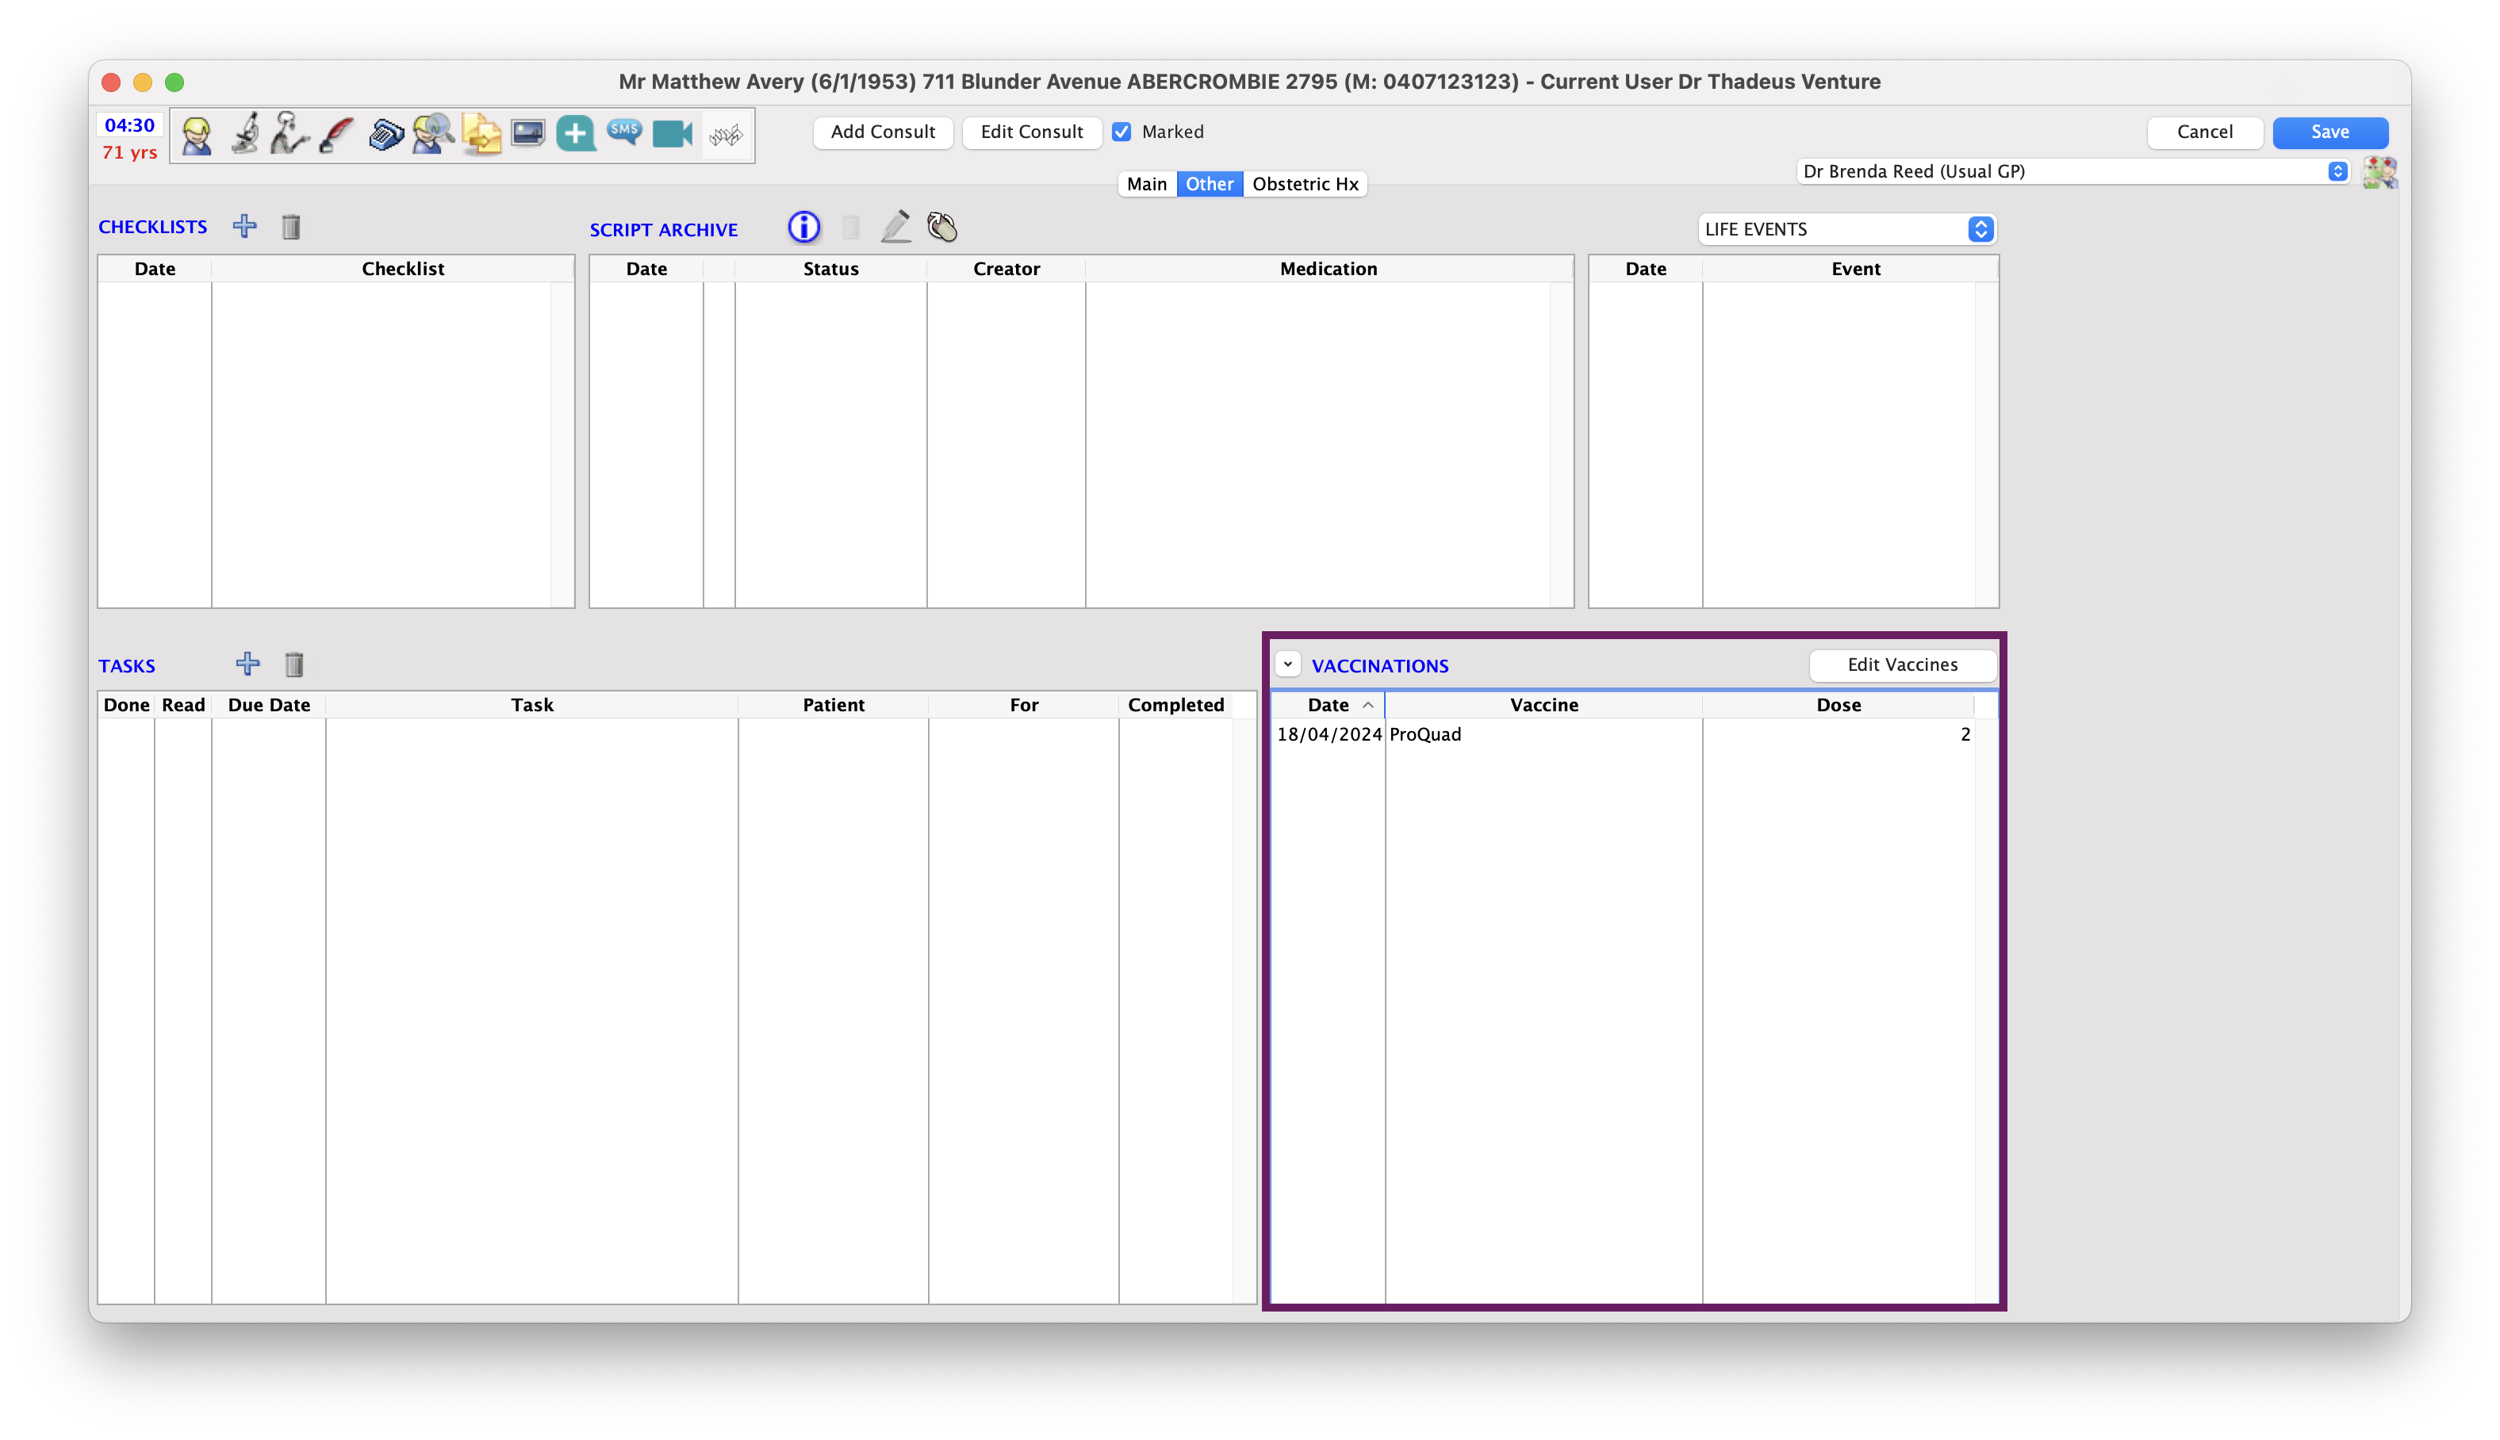Uncheck the Marked checkbox

[1121, 132]
